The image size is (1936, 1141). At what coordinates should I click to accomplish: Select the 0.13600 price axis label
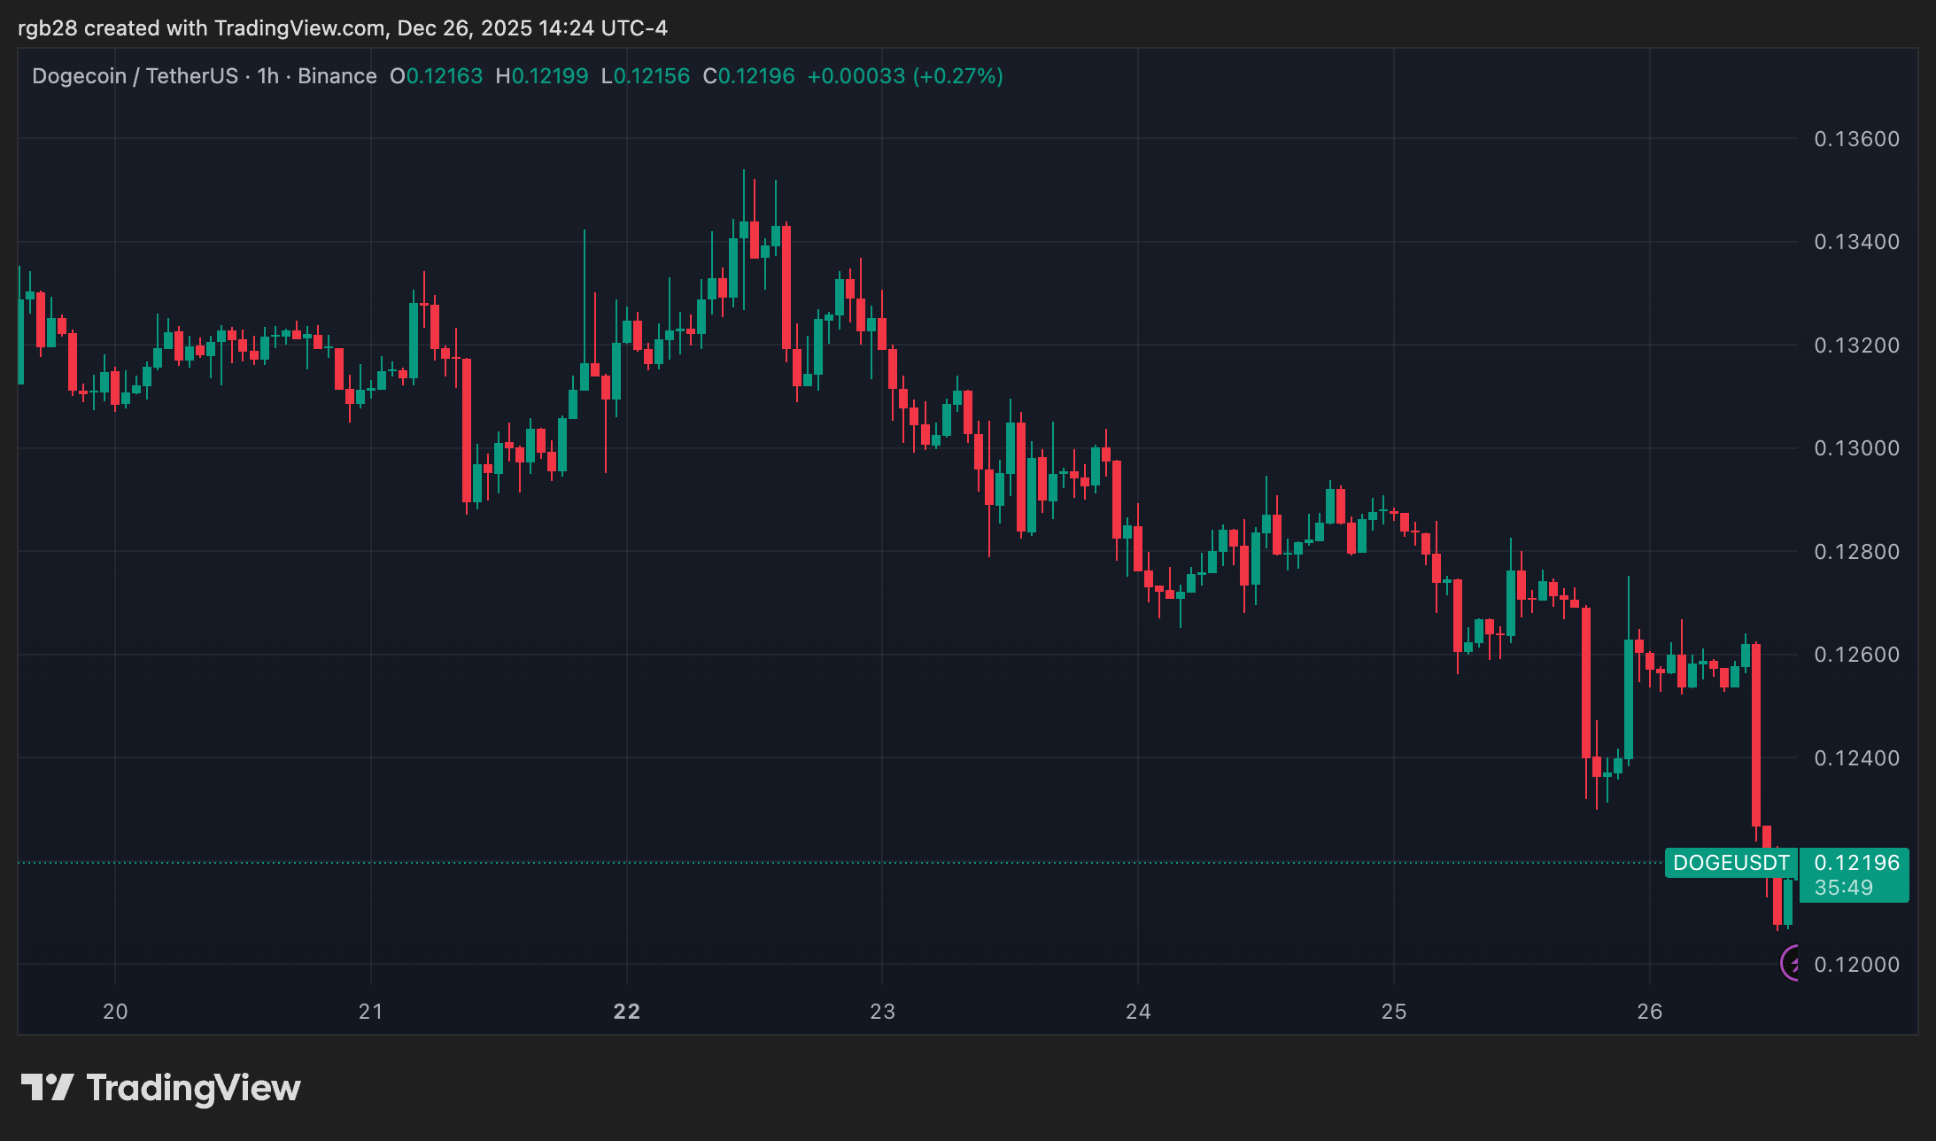click(x=1857, y=138)
